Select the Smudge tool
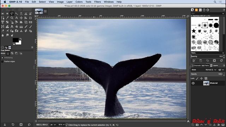Screen dimensions: 226x127 [7, 35]
